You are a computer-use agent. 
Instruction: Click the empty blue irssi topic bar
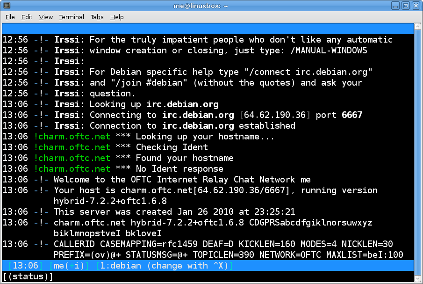[x=208, y=29]
